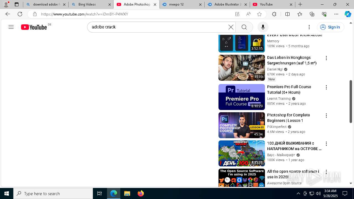Open Premiere Pro Full Course thumbnail
Viewport: 354px width, 199px height.
(242, 97)
